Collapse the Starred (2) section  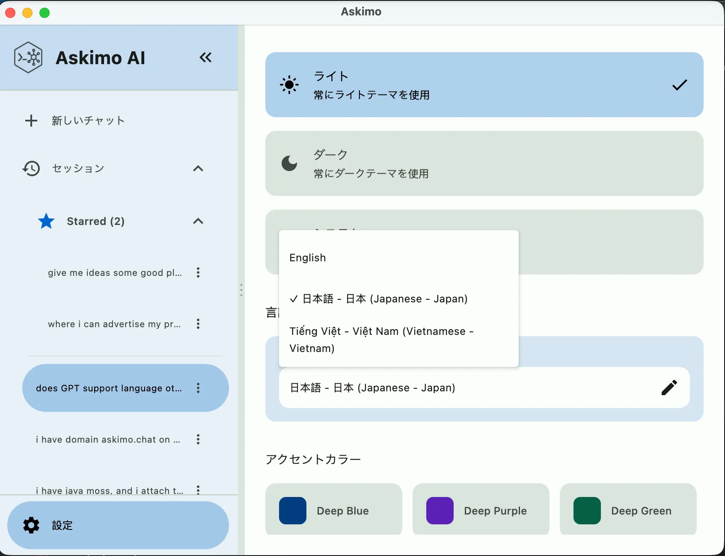point(198,221)
